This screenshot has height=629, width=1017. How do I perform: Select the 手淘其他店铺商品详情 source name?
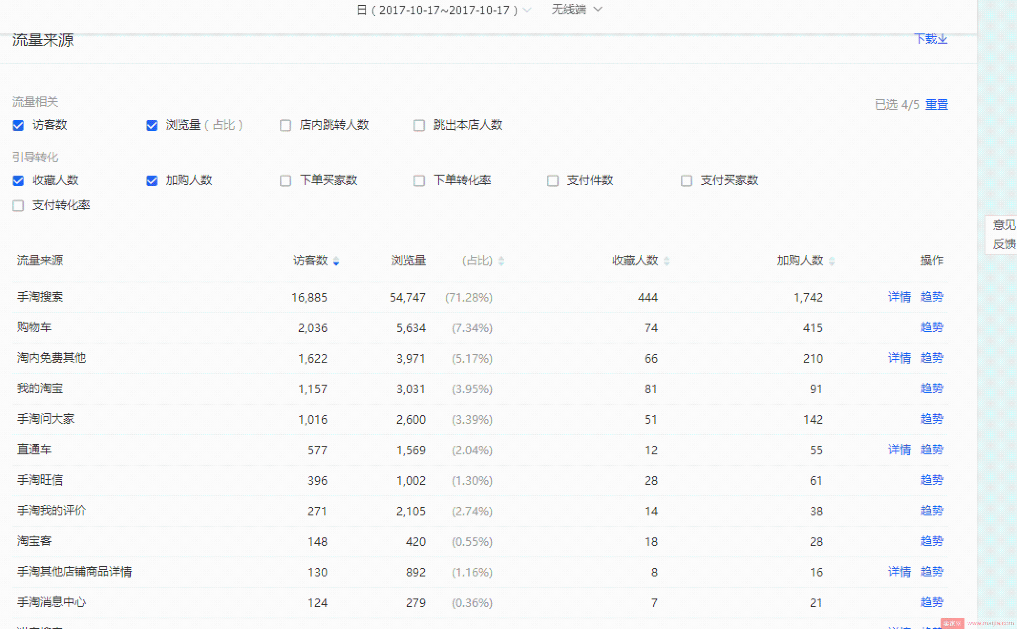click(x=74, y=572)
